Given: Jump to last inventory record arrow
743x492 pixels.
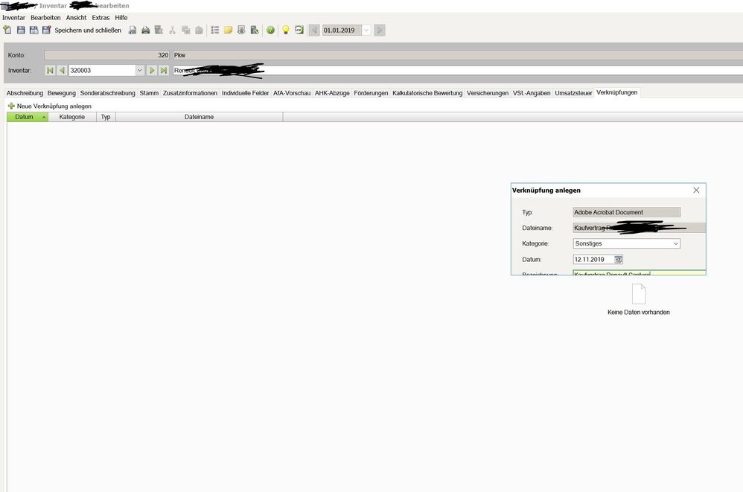Looking at the screenshot, I should click(164, 71).
